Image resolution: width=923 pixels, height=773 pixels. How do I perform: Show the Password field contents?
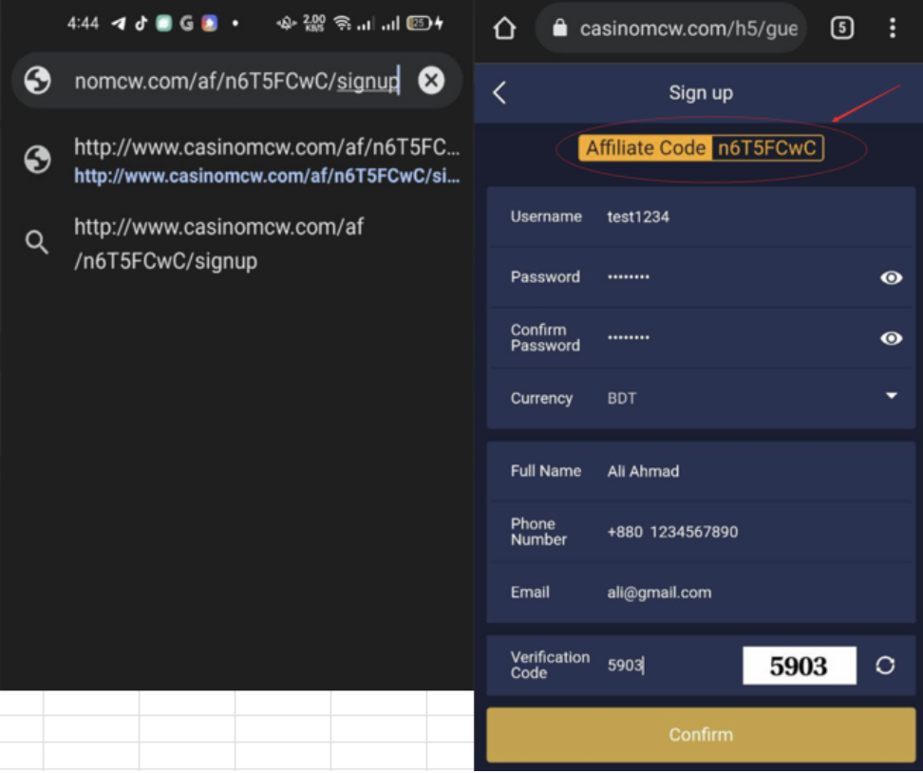point(891,277)
